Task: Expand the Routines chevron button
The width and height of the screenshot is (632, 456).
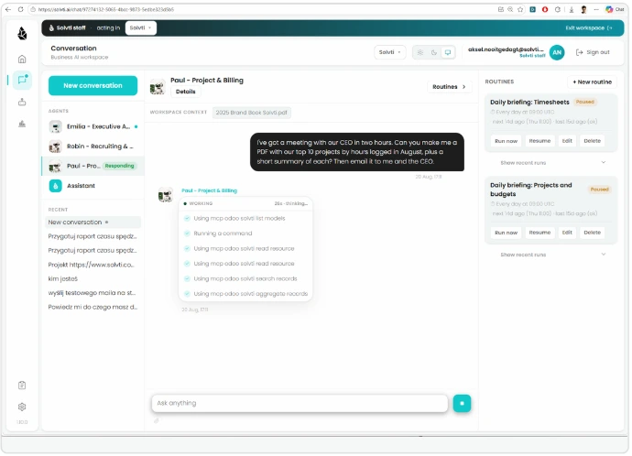Action: click(449, 87)
